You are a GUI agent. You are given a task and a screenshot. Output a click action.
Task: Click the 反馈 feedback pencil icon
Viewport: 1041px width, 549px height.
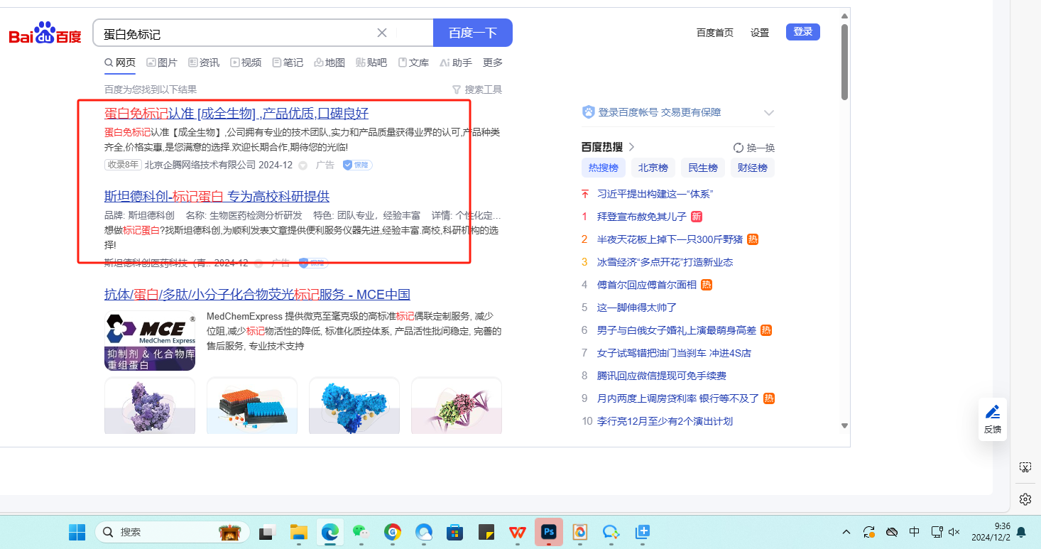[x=992, y=413]
